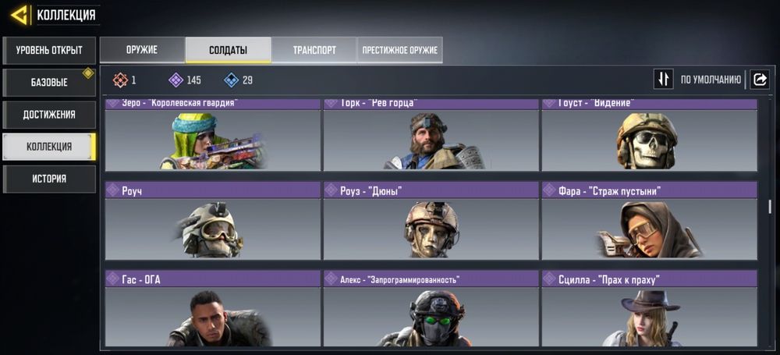Open the История section
Screen dimensions: 780x355
coord(49,179)
